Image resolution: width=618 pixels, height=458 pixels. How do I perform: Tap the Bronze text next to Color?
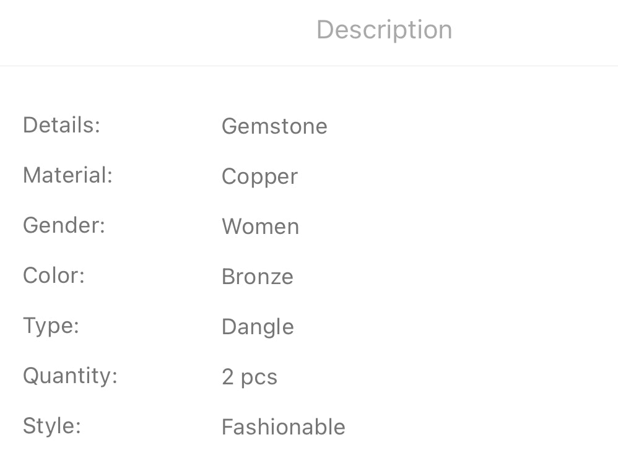257,277
